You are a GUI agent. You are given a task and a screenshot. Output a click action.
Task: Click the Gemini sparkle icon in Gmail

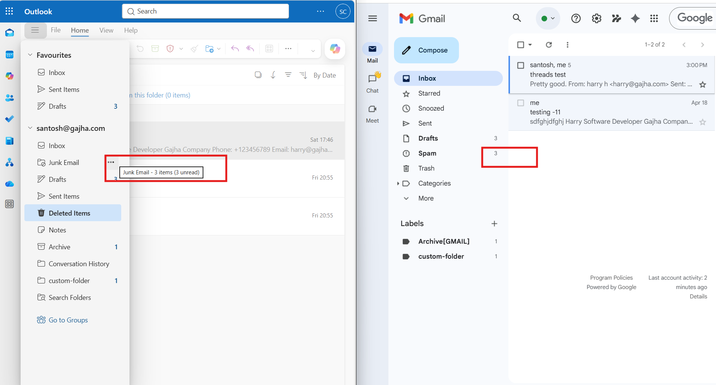point(635,18)
